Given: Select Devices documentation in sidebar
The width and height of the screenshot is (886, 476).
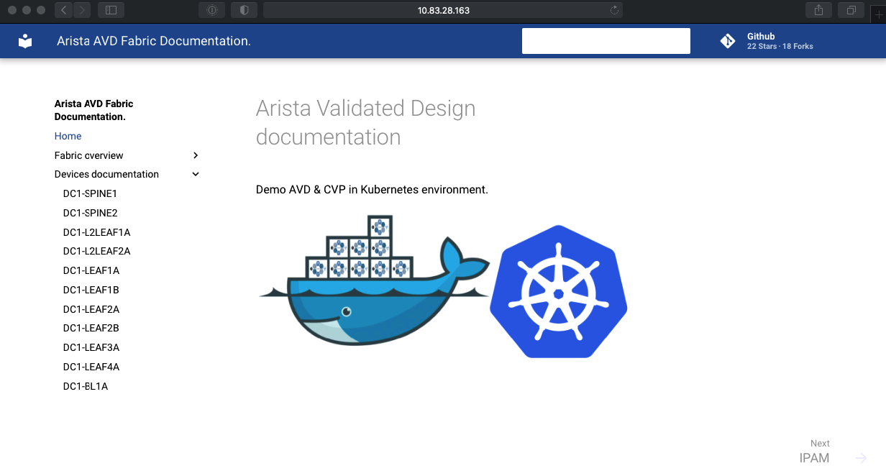Looking at the screenshot, I should pyautogui.click(x=106, y=174).
